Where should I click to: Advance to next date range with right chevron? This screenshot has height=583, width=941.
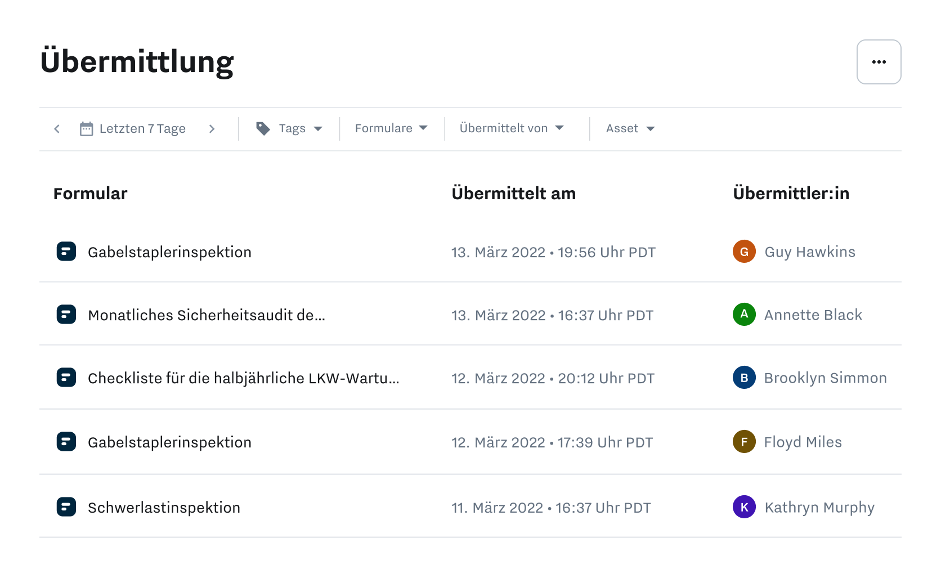pos(212,128)
